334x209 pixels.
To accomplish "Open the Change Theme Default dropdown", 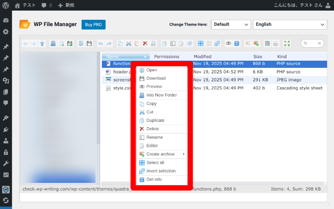I will 231,24.
